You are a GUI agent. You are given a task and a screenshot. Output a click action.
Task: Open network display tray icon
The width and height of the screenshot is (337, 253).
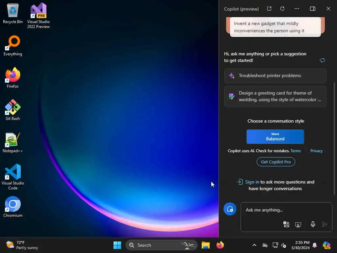(275, 245)
